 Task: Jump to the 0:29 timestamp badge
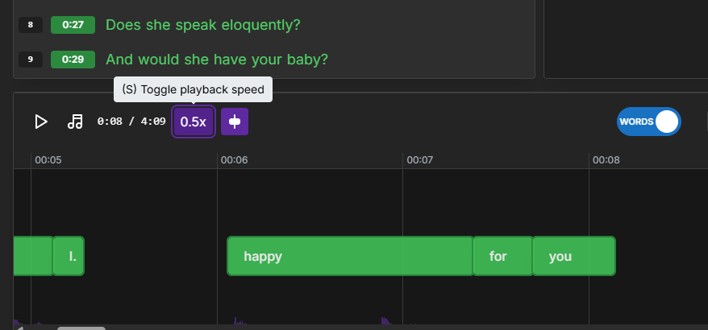[73, 60]
